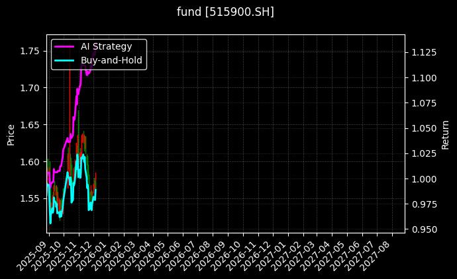This screenshot has width=457, height=279.
Task: Click the 1.55 price tick label
Action: 29,199
